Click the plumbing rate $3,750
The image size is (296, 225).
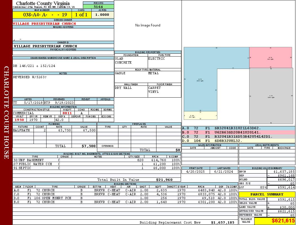(64, 130)
